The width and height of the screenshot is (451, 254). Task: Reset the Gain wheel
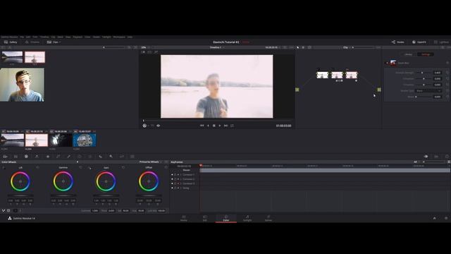[123, 167]
